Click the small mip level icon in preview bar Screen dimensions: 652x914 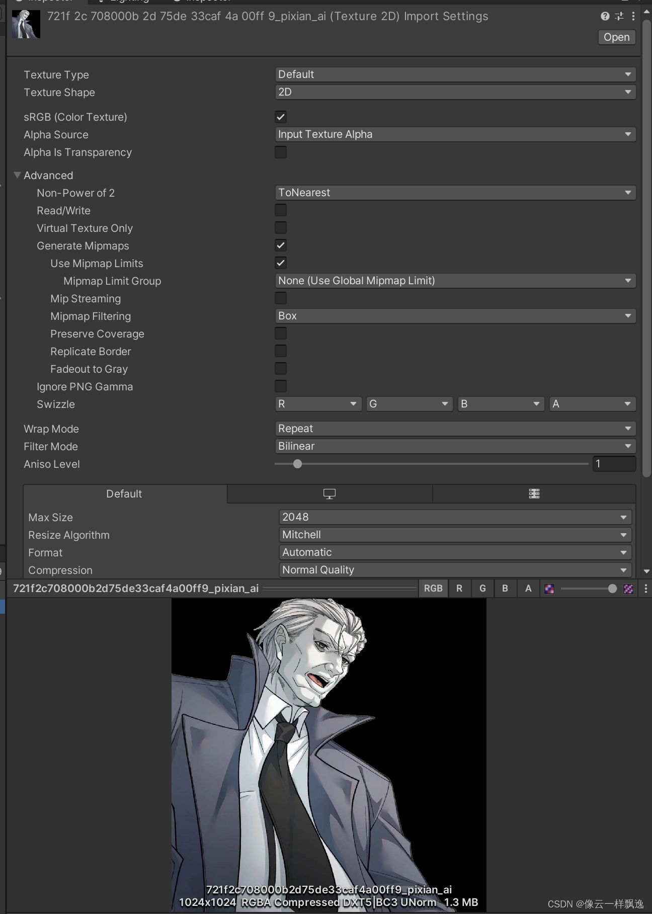click(549, 589)
